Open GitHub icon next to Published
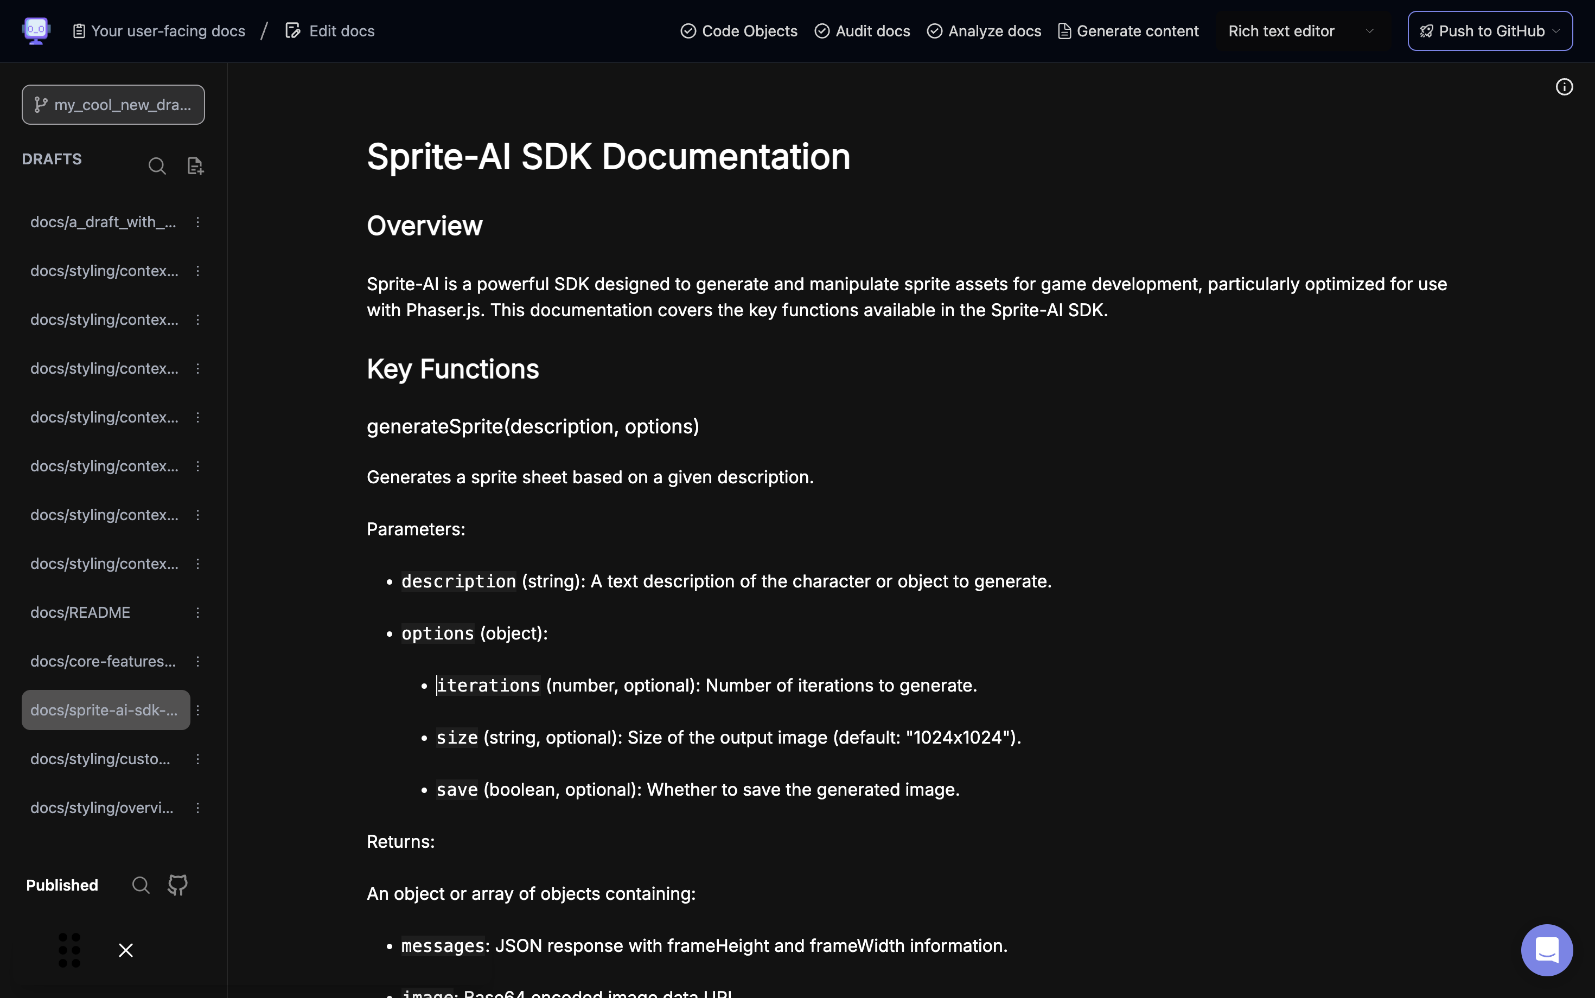 pyautogui.click(x=177, y=885)
